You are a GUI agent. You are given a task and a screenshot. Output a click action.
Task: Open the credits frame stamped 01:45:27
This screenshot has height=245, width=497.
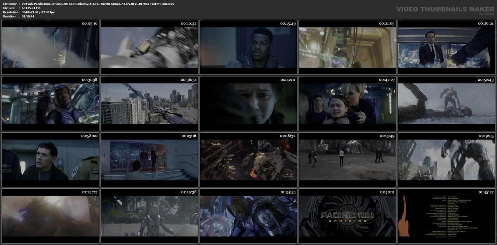[447, 215]
